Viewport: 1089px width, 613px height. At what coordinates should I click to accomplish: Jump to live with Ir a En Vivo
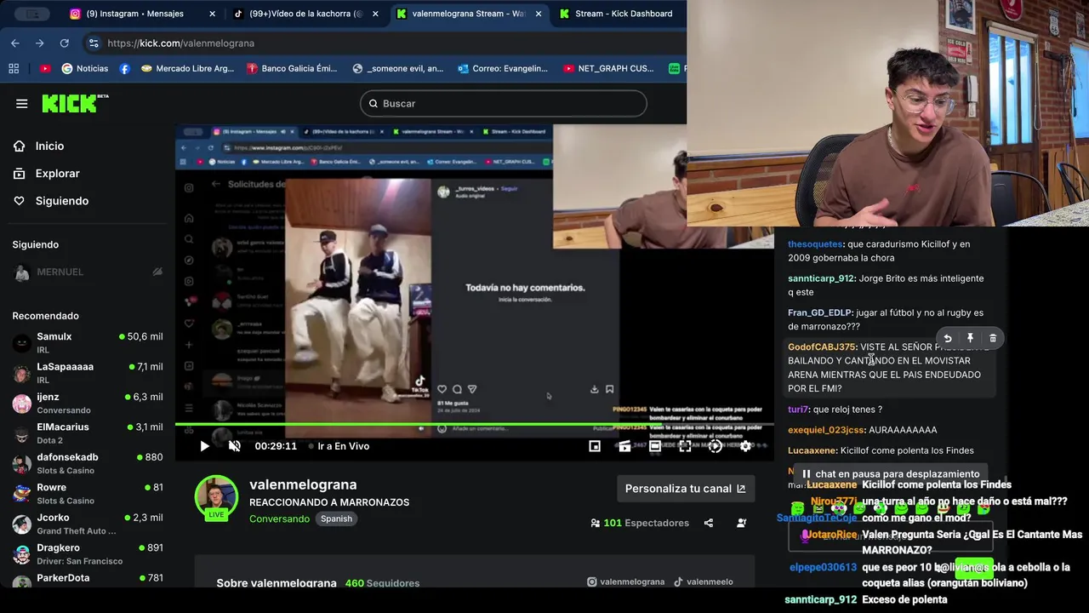339,446
